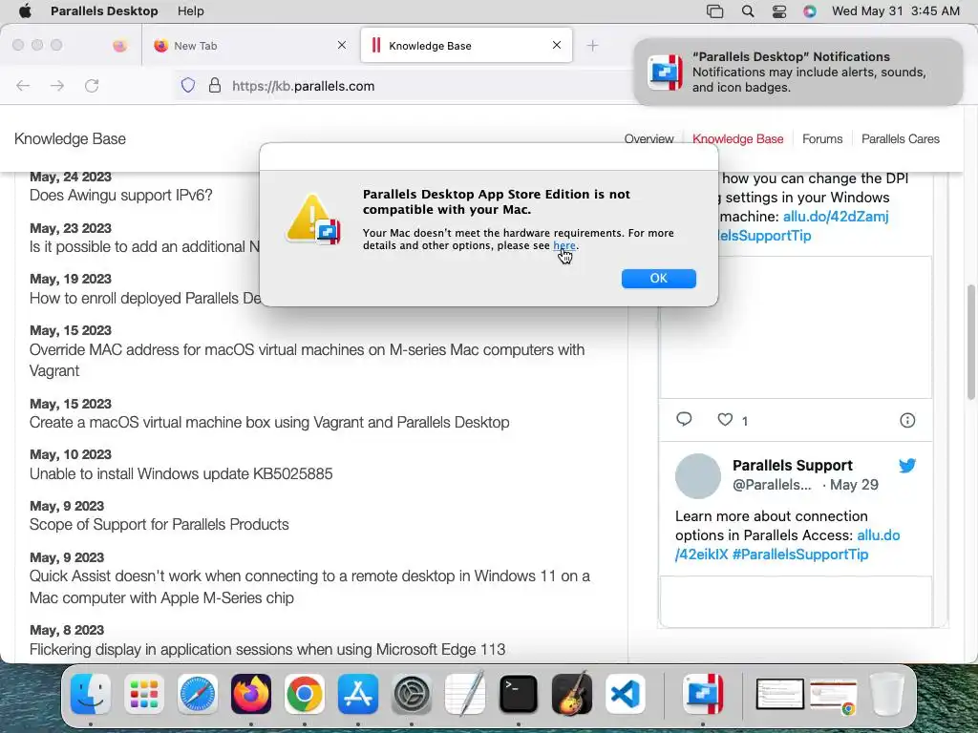978x733 pixels.
Task: Open the allu.do/42dZamj tweet link
Action: [x=836, y=217]
